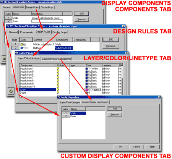The height and width of the screenshot is (159, 172).
Task: Click Components tab in the backmost style window
Action: point(18,7)
